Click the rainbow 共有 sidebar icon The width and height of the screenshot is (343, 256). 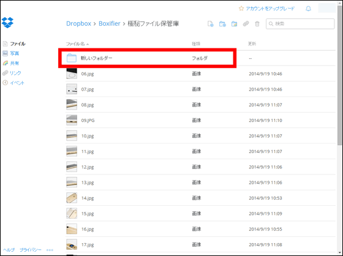pyautogui.click(x=6, y=63)
